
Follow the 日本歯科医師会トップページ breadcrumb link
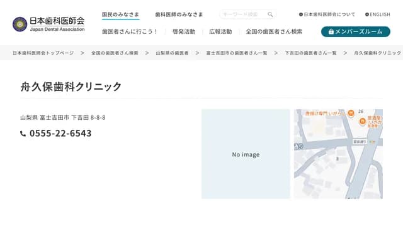coord(43,53)
